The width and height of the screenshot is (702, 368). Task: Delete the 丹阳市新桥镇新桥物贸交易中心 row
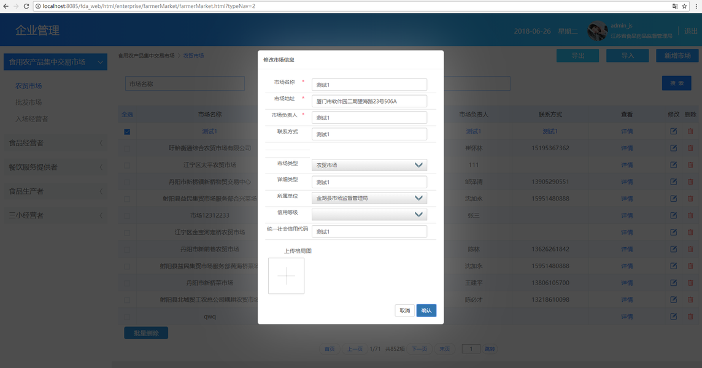[690, 182]
